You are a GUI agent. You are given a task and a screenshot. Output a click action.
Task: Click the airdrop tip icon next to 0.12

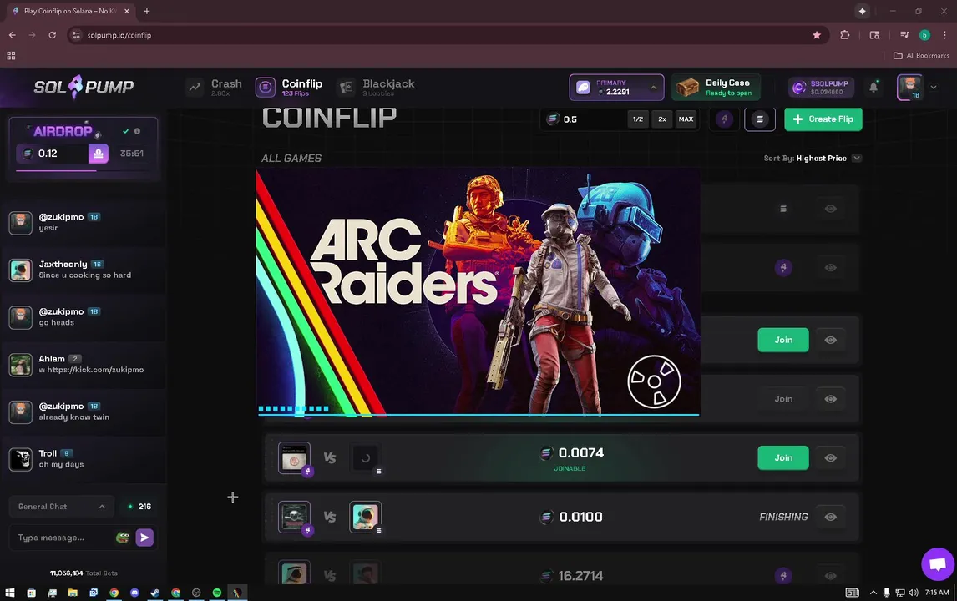[99, 153]
